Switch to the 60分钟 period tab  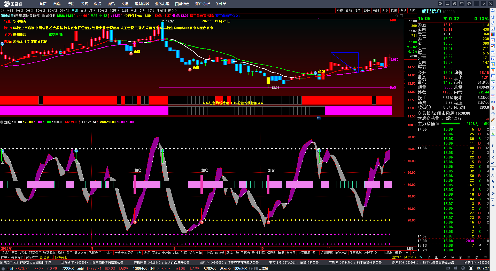[x=64, y=11]
